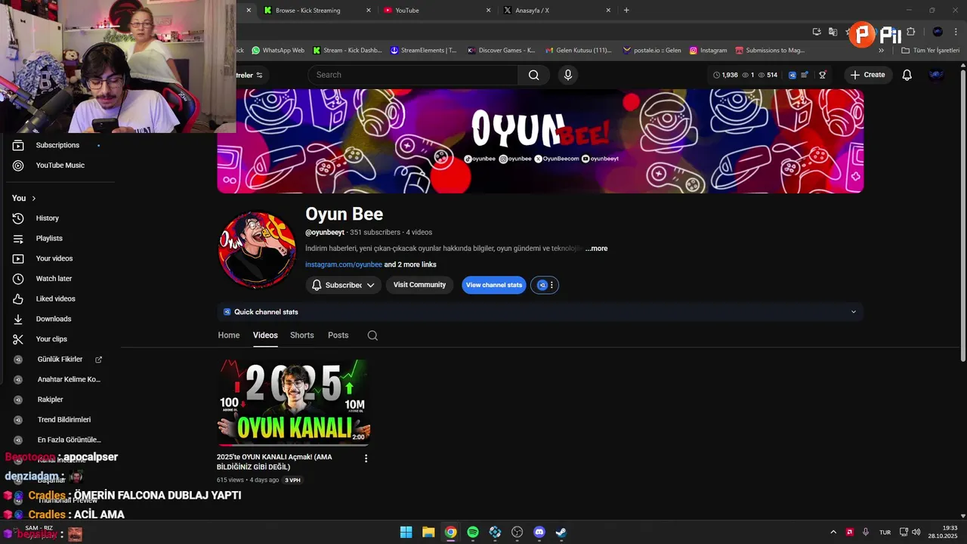Open Günlük Fikirler in the sidebar
Screen dimensions: 967x544
60,360
